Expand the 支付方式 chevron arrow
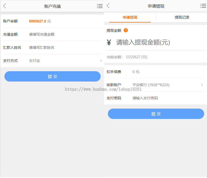The width and height of the screenshot is (207, 178). click(x=101, y=61)
